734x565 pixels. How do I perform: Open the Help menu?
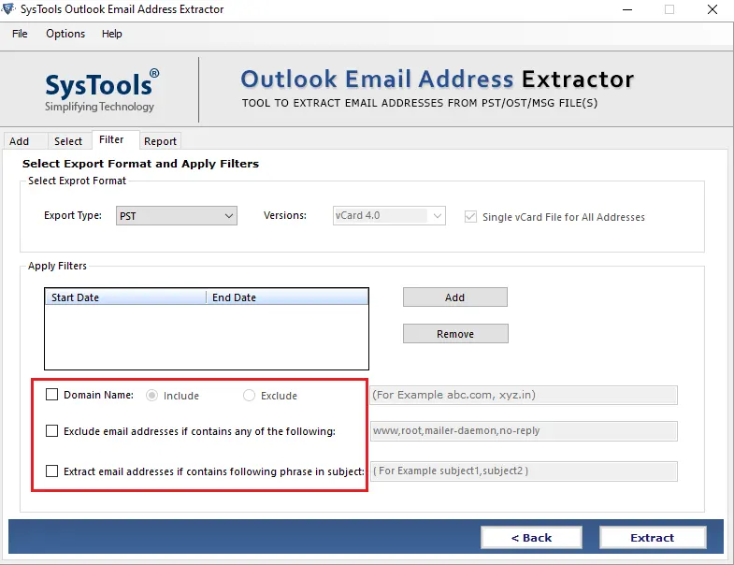[112, 34]
